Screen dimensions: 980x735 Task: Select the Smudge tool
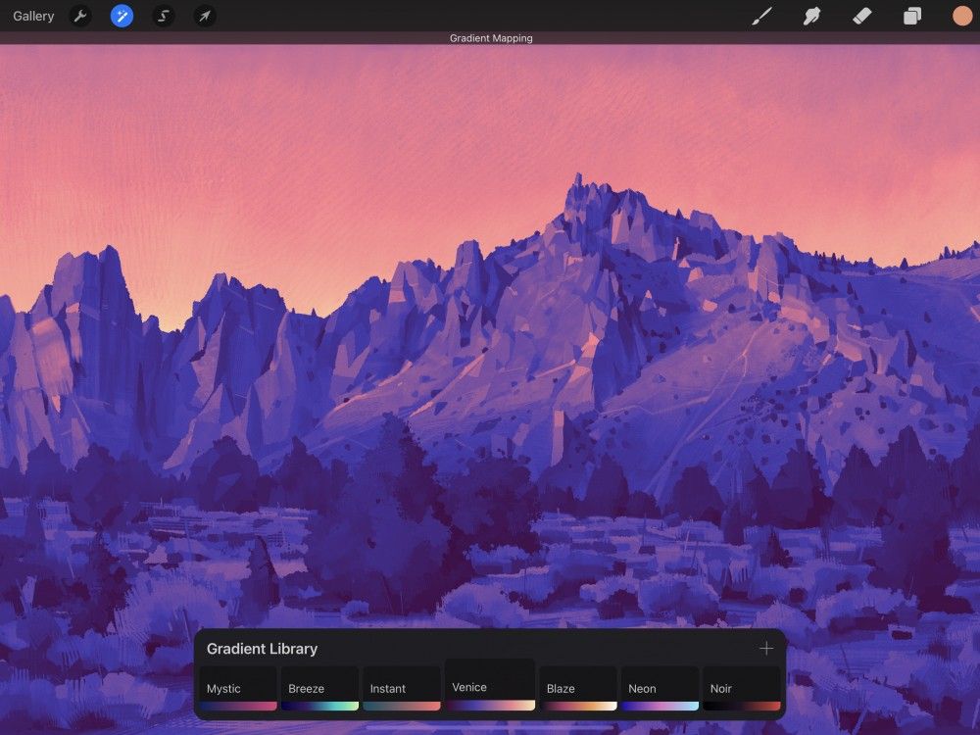(811, 16)
